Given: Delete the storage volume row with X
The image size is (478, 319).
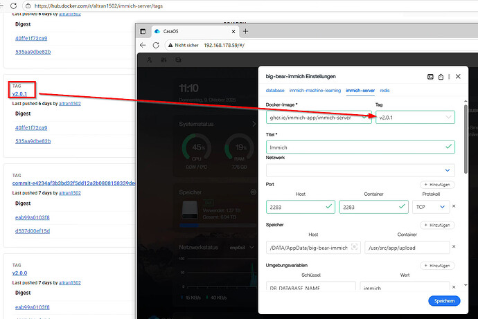Looking at the screenshot, I should click(454, 246).
